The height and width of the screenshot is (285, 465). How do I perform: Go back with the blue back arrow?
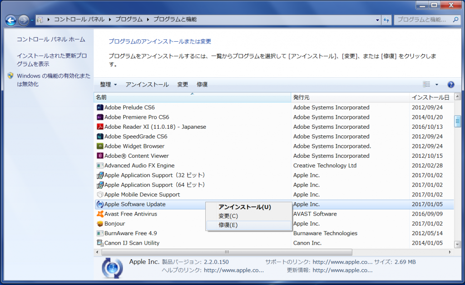[x=11, y=20]
